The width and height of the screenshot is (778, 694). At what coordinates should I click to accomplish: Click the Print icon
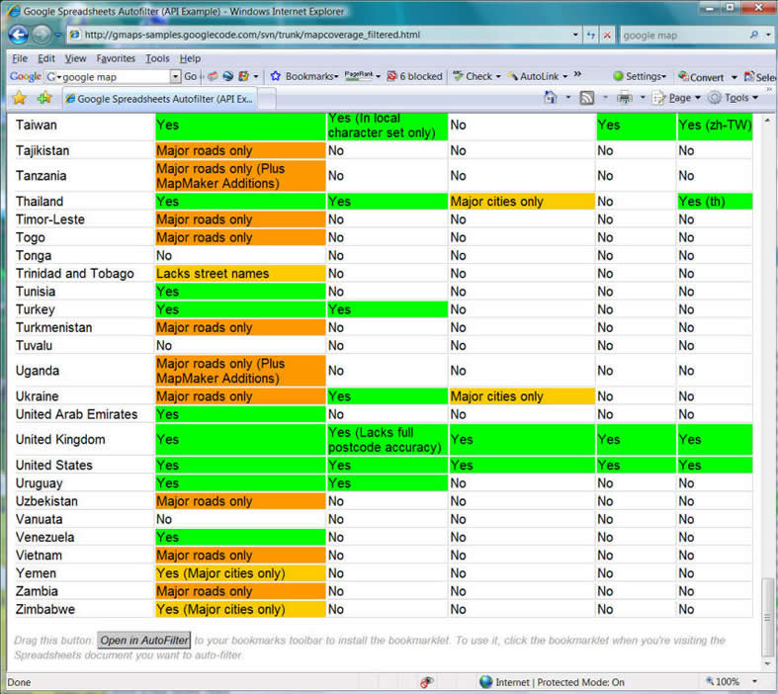(x=624, y=98)
